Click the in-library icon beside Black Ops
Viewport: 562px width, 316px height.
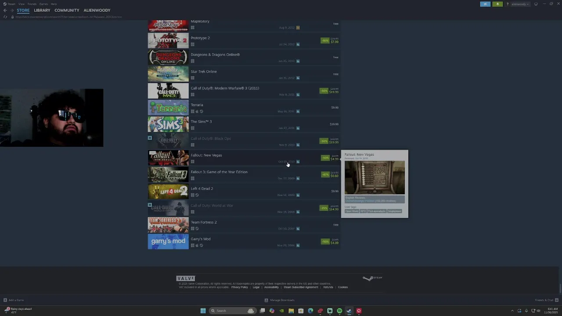coord(150,138)
